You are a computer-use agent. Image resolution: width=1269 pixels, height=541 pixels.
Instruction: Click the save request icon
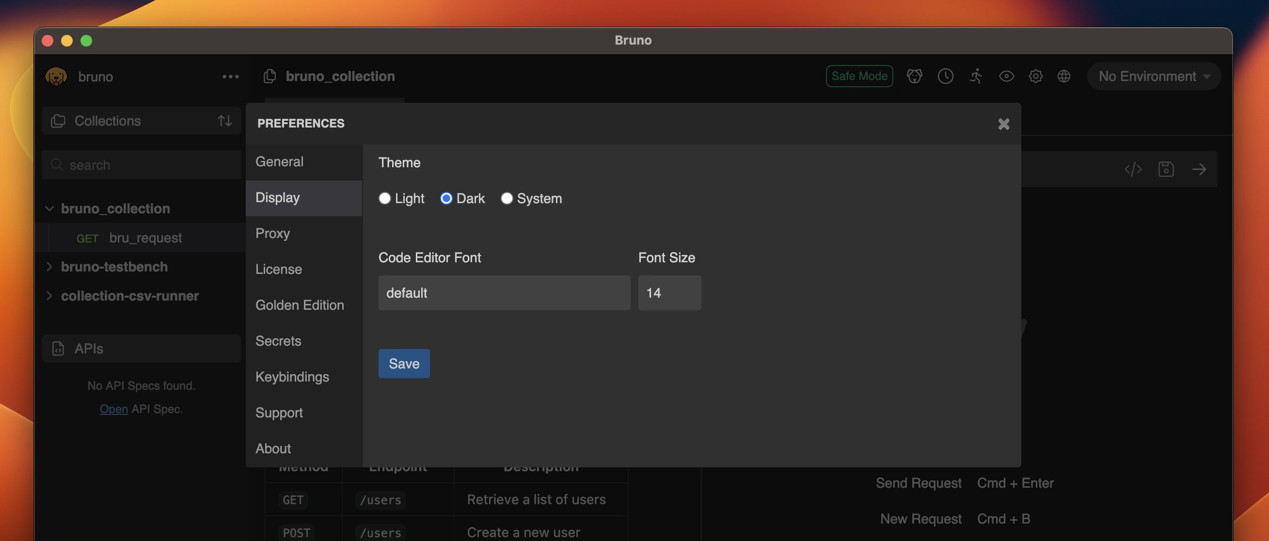(x=1166, y=169)
